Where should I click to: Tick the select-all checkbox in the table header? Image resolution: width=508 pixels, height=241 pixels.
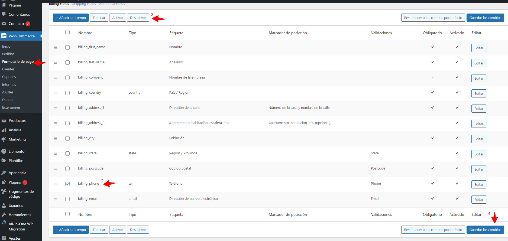tap(67, 32)
